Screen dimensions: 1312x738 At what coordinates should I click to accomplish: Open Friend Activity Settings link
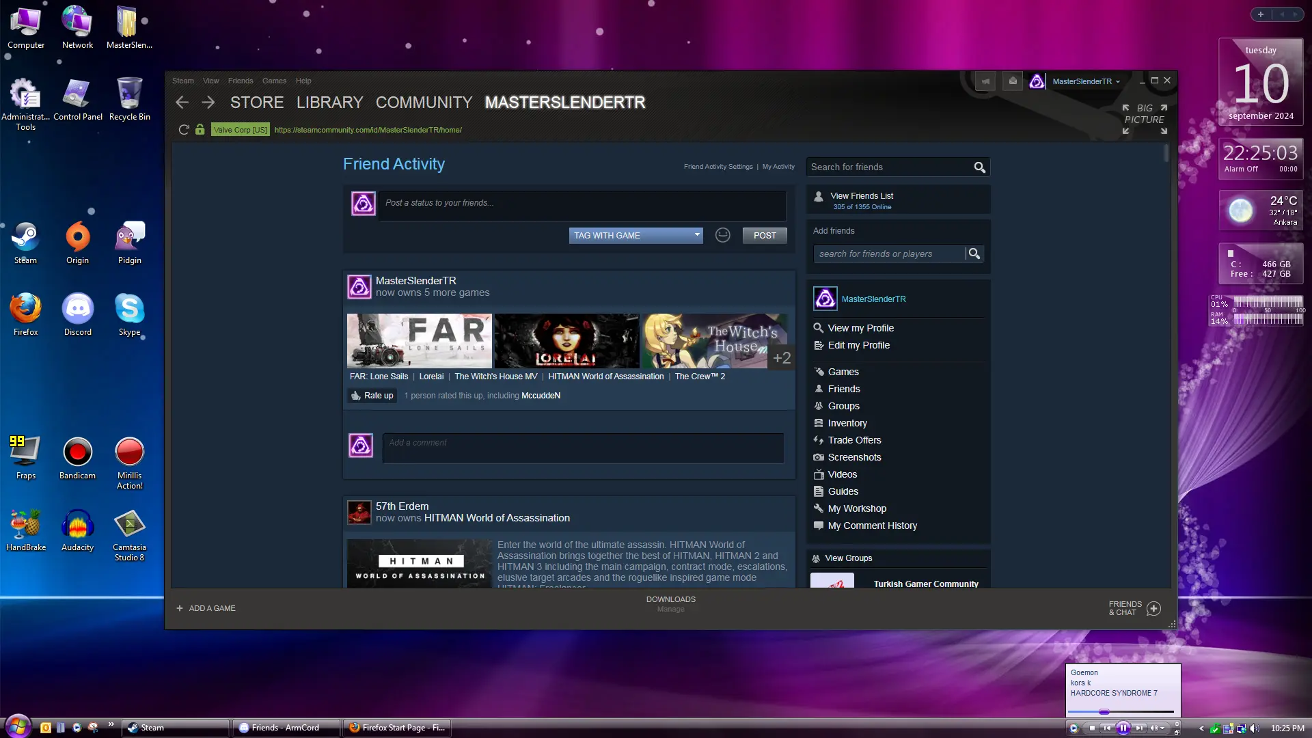718,167
